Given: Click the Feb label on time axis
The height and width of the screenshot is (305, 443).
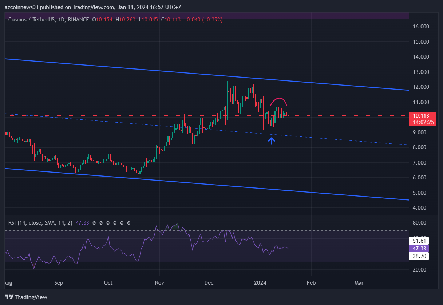Looking at the screenshot, I should [x=311, y=283].
